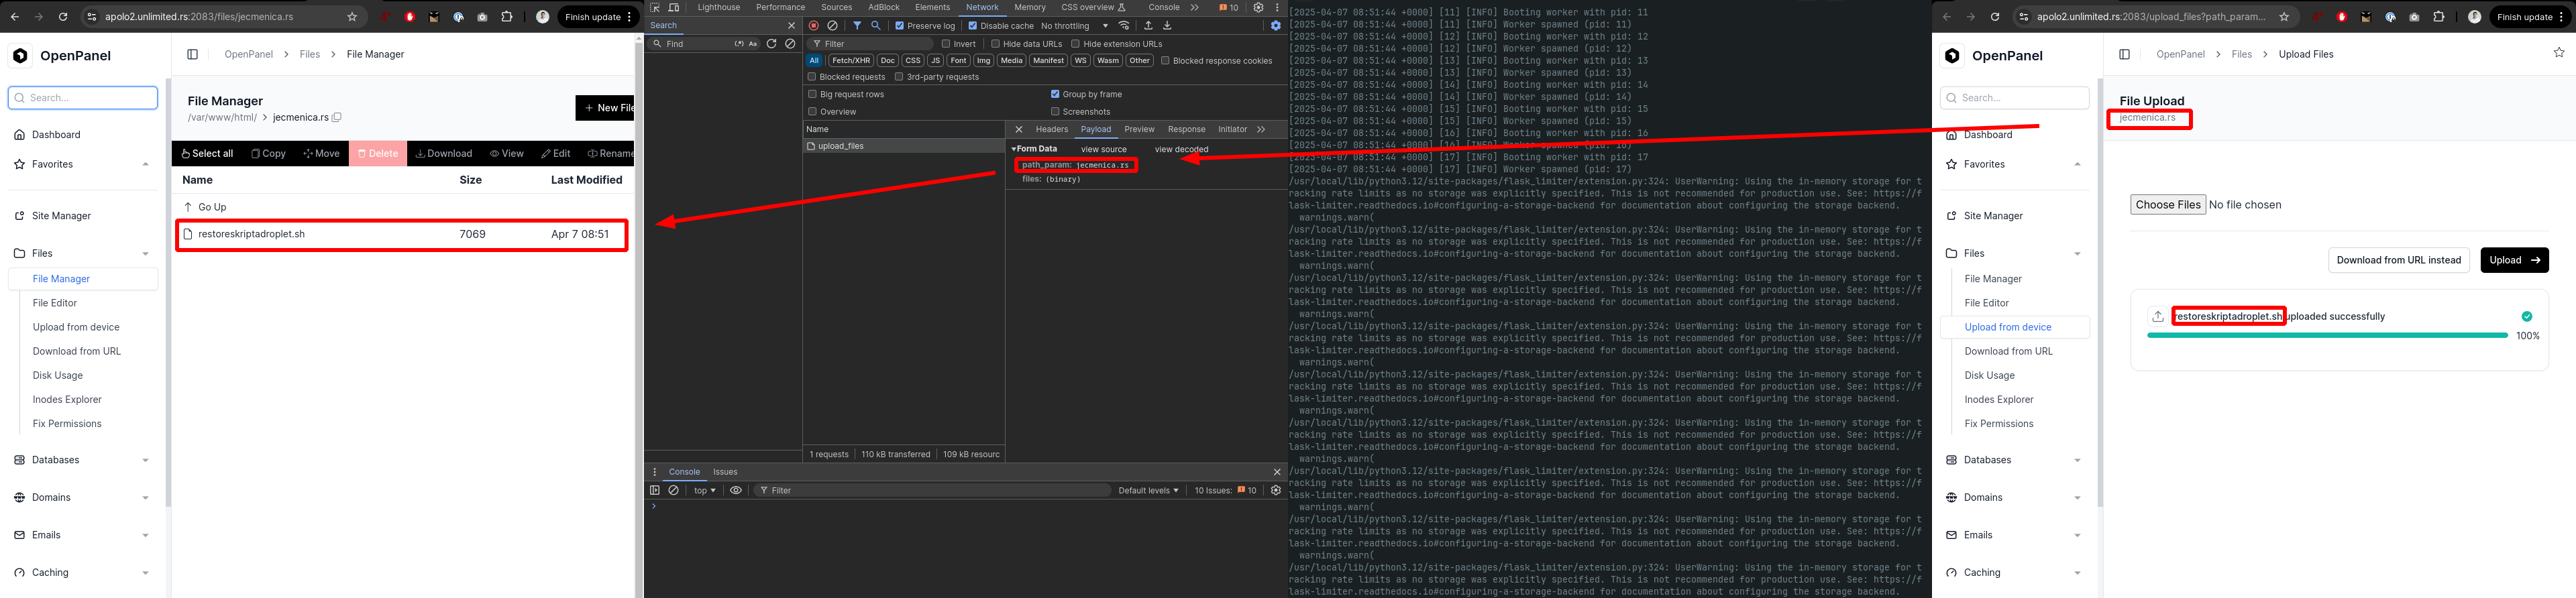The height and width of the screenshot is (598, 2576).
Task: Toggle Group by frame checkbox
Action: pyautogui.click(x=1055, y=94)
